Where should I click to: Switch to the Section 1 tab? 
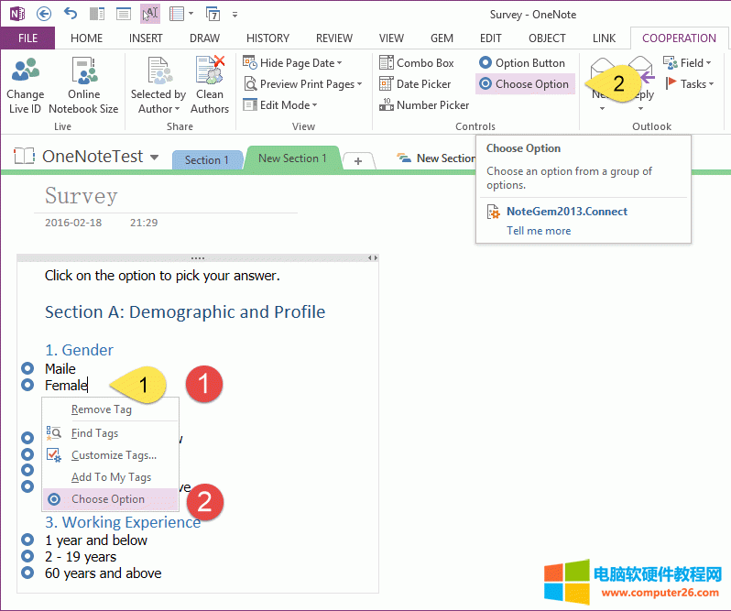pos(206,160)
